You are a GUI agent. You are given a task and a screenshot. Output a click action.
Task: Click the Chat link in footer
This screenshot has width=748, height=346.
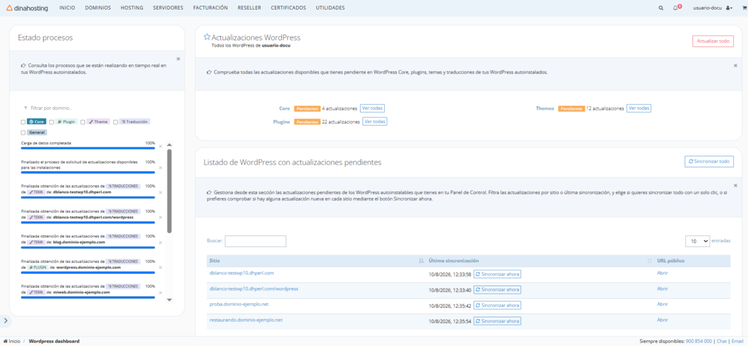722,342
